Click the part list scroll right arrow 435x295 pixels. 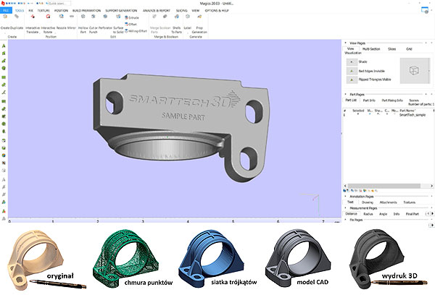tap(431, 186)
